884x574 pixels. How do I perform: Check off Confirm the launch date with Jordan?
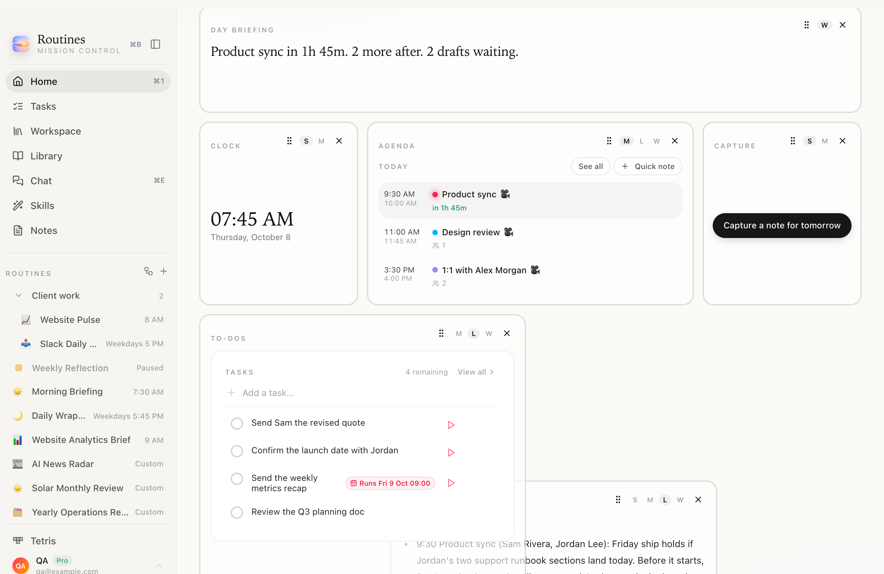tap(237, 451)
